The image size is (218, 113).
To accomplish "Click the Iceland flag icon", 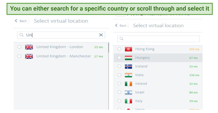I will pyautogui.click(x=128, y=66).
